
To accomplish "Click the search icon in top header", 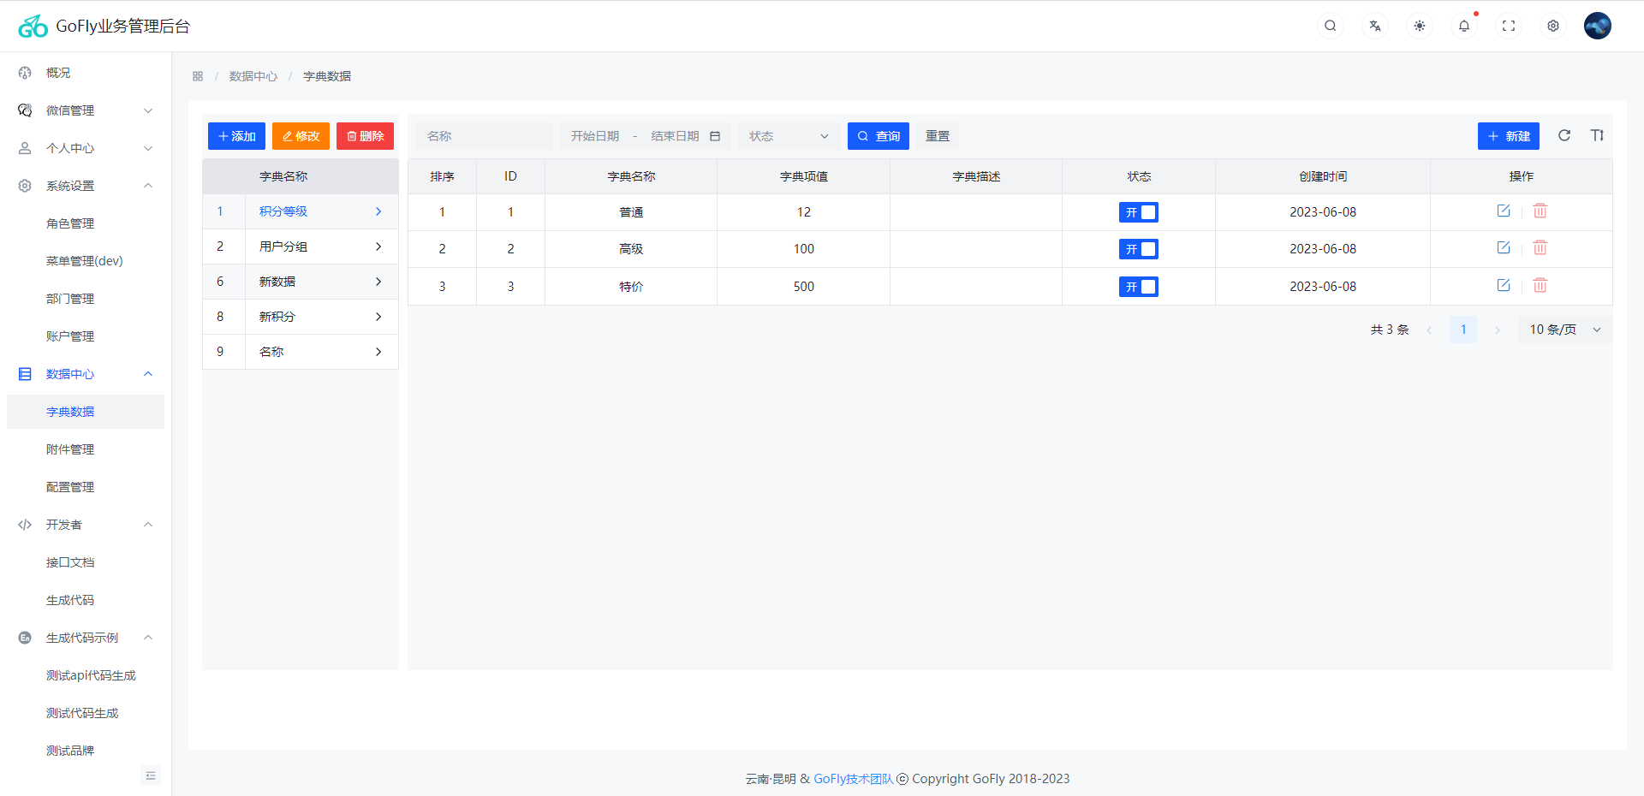I will [x=1330, y=26].
